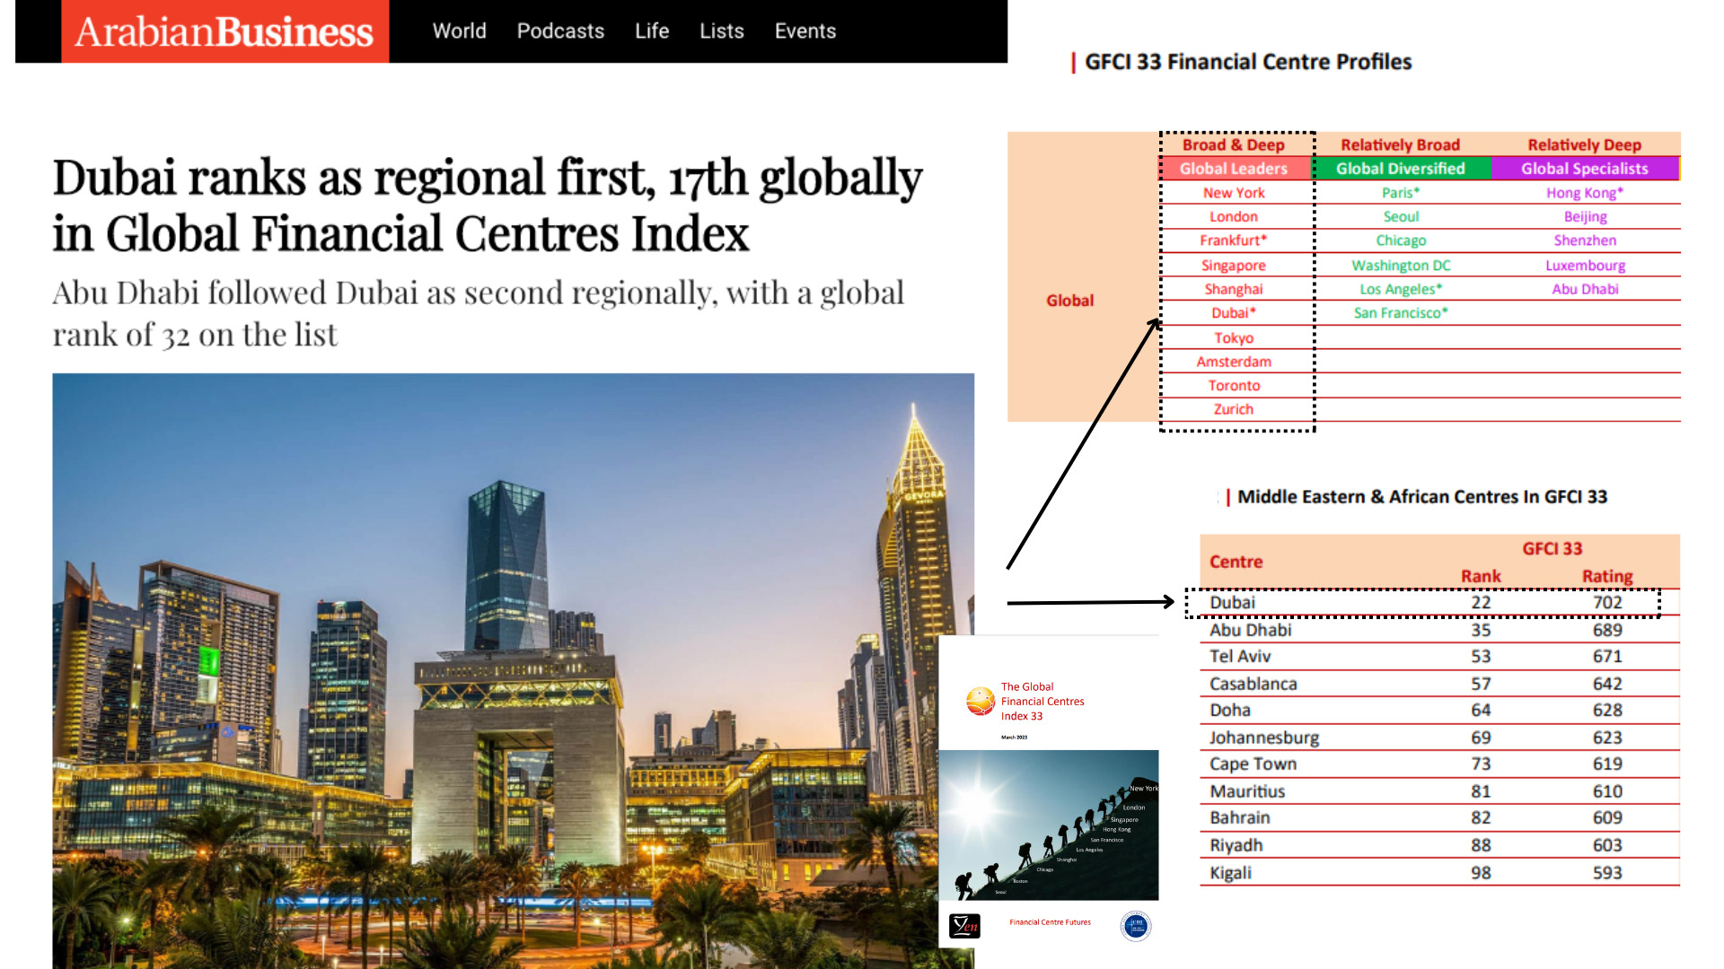The height and width of the screenshot is (969, 1724).
Task: Select 'Beijing' in Global Specialists list
Action: click(x=1585, y=217)
